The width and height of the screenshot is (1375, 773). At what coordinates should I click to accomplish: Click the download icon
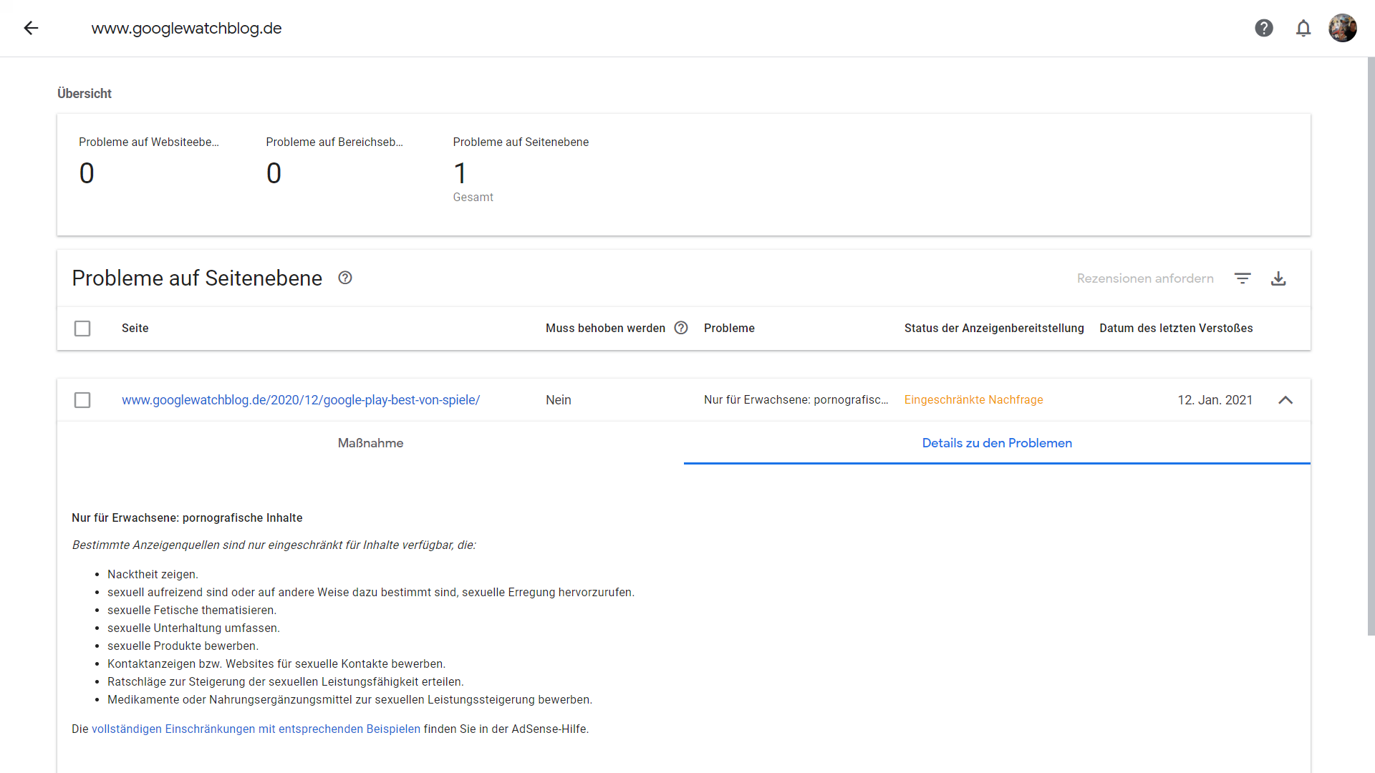pyautogui.click(x=1278, y=278)
